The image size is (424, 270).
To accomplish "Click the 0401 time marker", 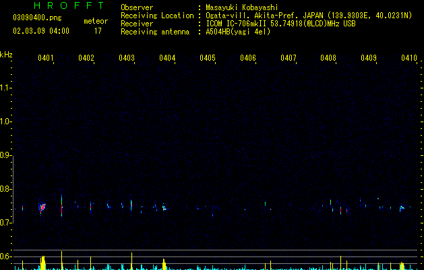I will tap(45, 58).
